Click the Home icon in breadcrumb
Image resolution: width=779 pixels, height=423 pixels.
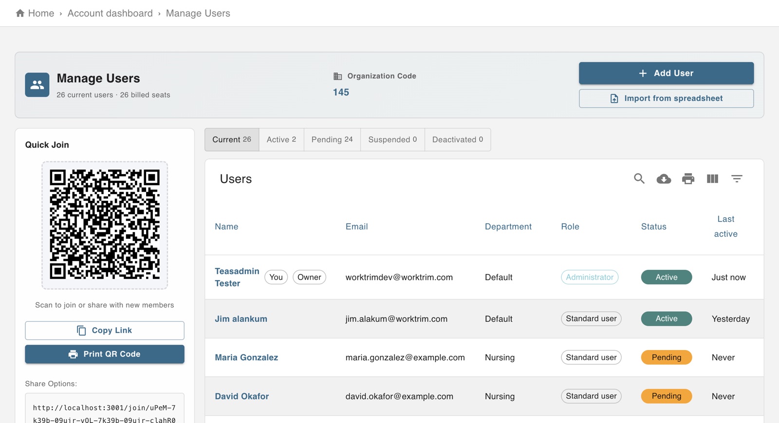click(x=20, y=13)
